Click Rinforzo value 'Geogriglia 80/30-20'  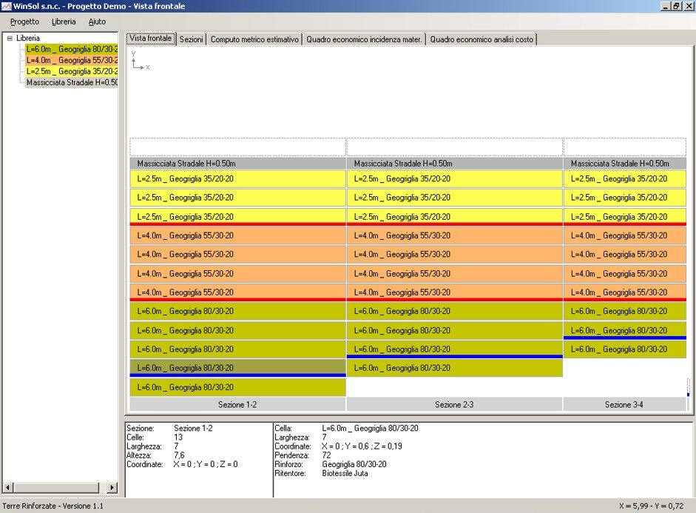tap(354, 464)
